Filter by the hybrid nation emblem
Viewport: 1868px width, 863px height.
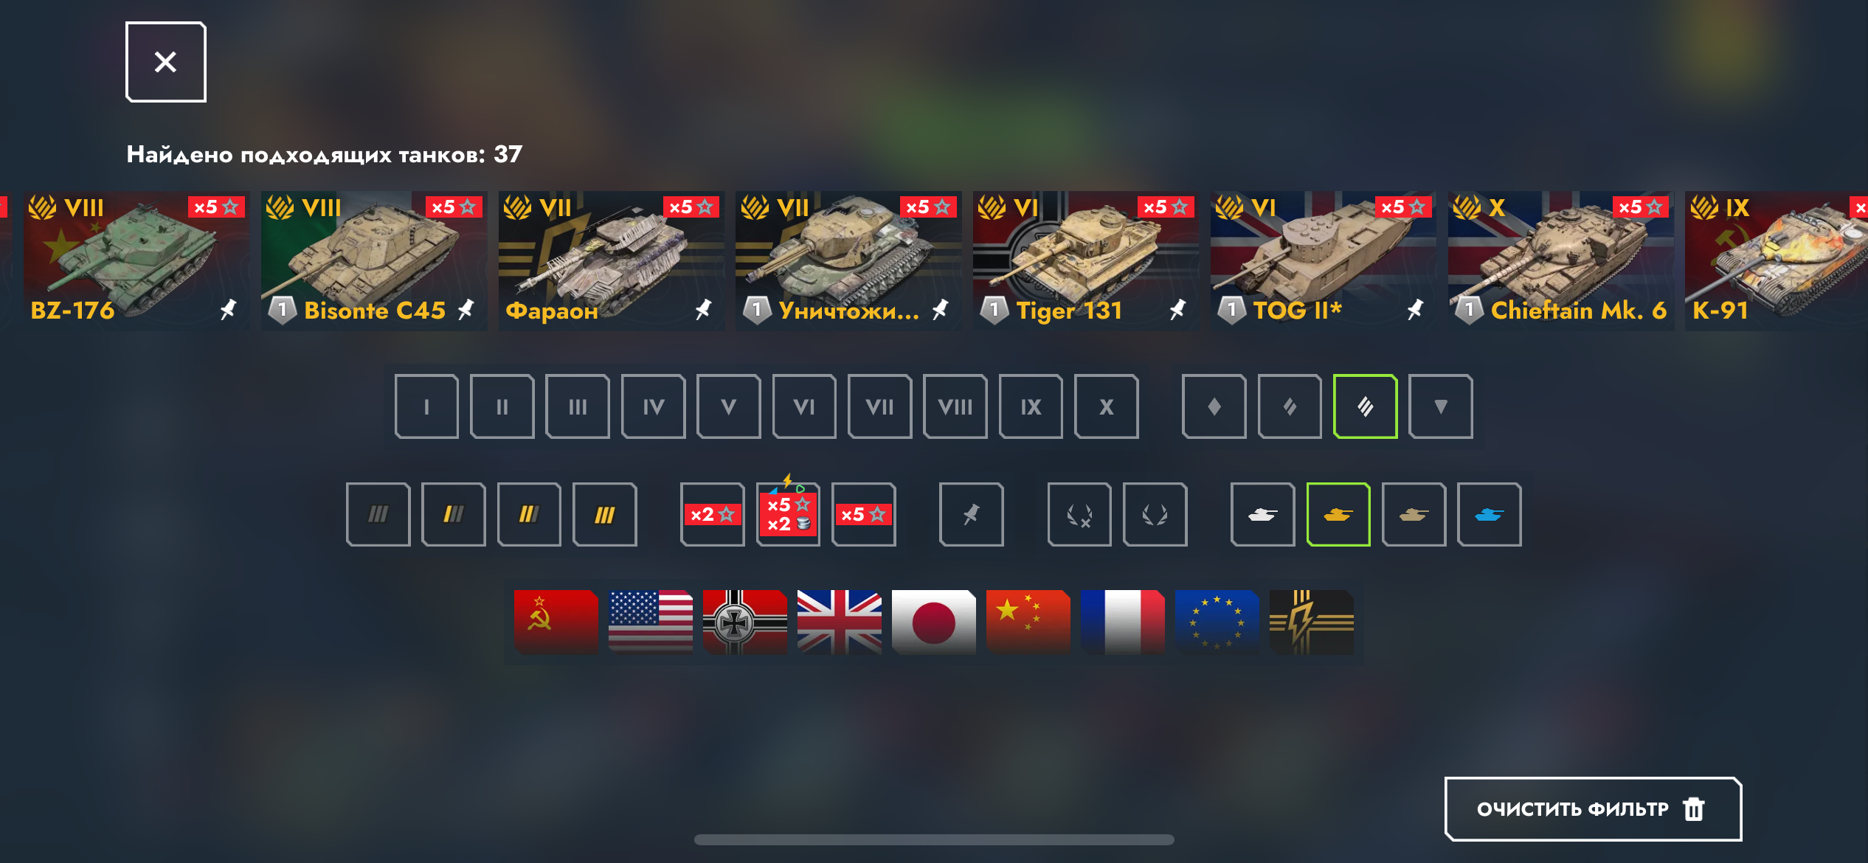coord(1311,622)
